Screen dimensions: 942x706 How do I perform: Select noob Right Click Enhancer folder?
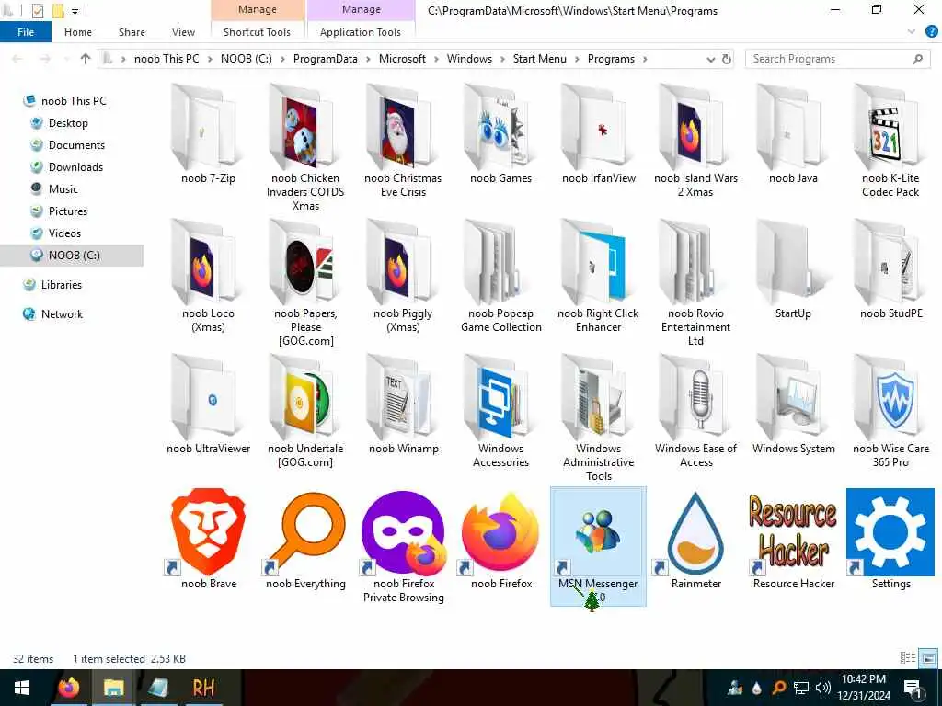point(598,276)
